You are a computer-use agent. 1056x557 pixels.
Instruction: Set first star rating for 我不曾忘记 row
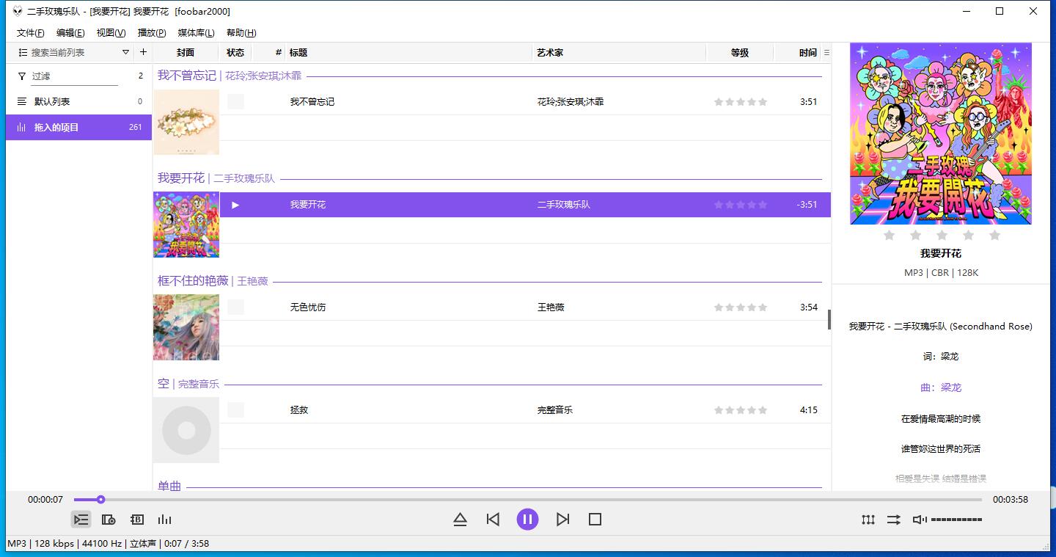click(719, 102)
